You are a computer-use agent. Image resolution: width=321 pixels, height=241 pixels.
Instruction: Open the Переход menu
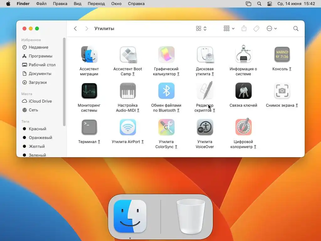[96, 4]
